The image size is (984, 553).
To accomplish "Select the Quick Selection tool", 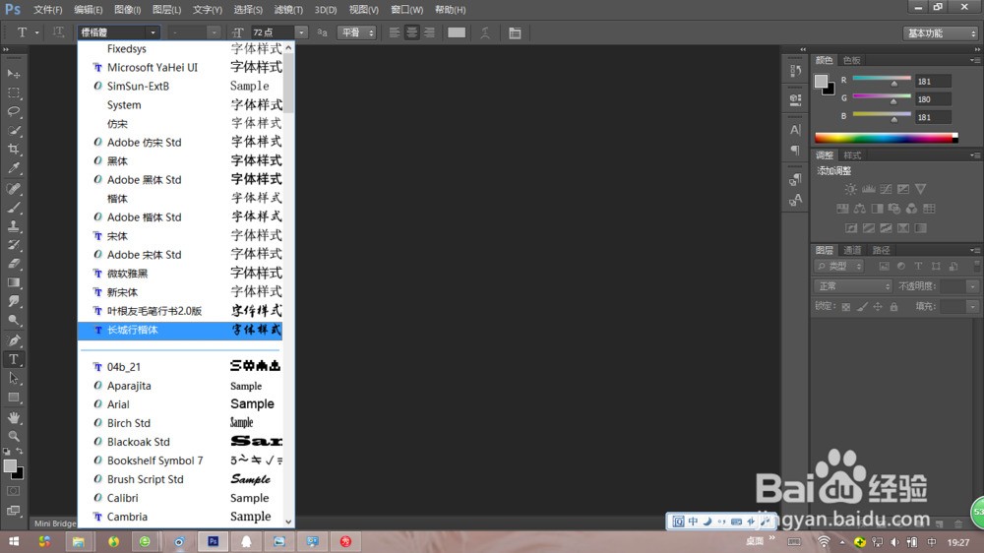I will [13, 131].
